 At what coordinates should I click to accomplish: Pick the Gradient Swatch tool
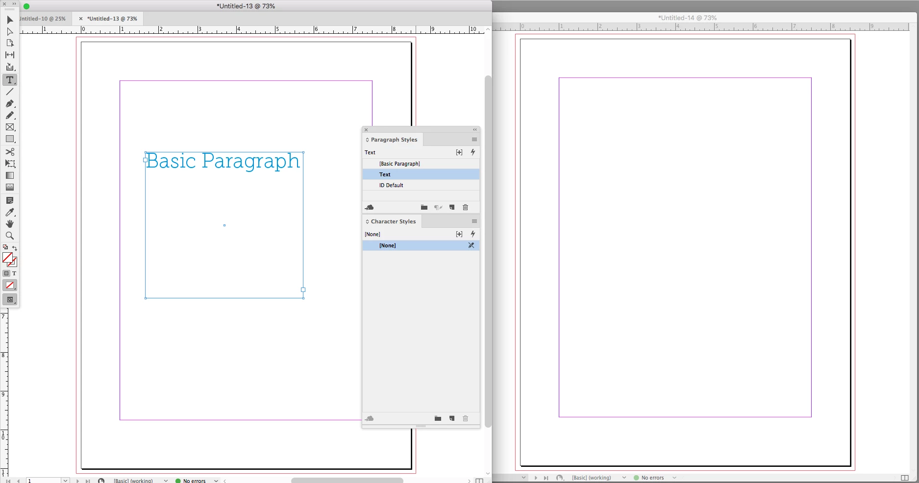point(10,175)
